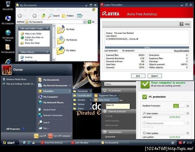Screen dimensions: 195x152
Task: Click Turn Off Computer button
Action: coord(59,136)
